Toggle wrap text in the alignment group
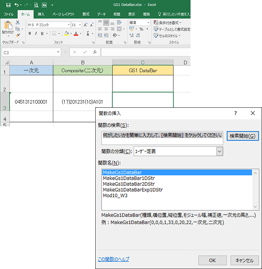The image size is (262, 269). pos(119,22)
